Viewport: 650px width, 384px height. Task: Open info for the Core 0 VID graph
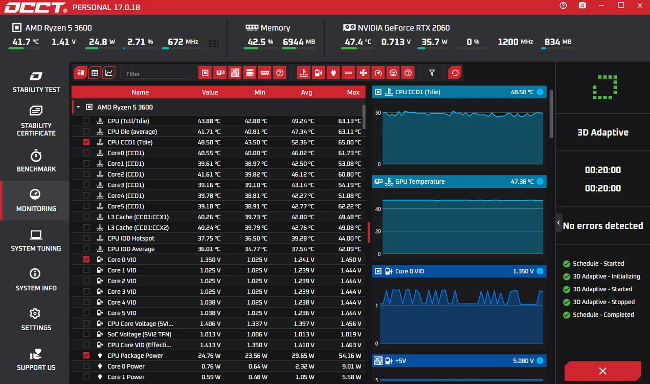[x=540, y=271]
